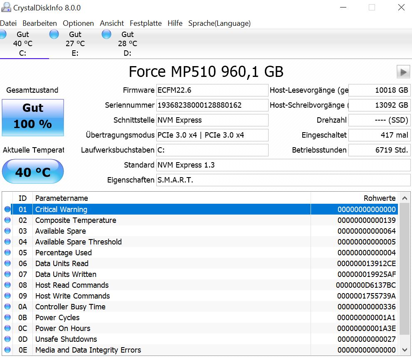Click the Host-Schreibvorgänge value 13092 GB
The width and height of the screenshot is (412, 358).
click(x=380, y=105)
